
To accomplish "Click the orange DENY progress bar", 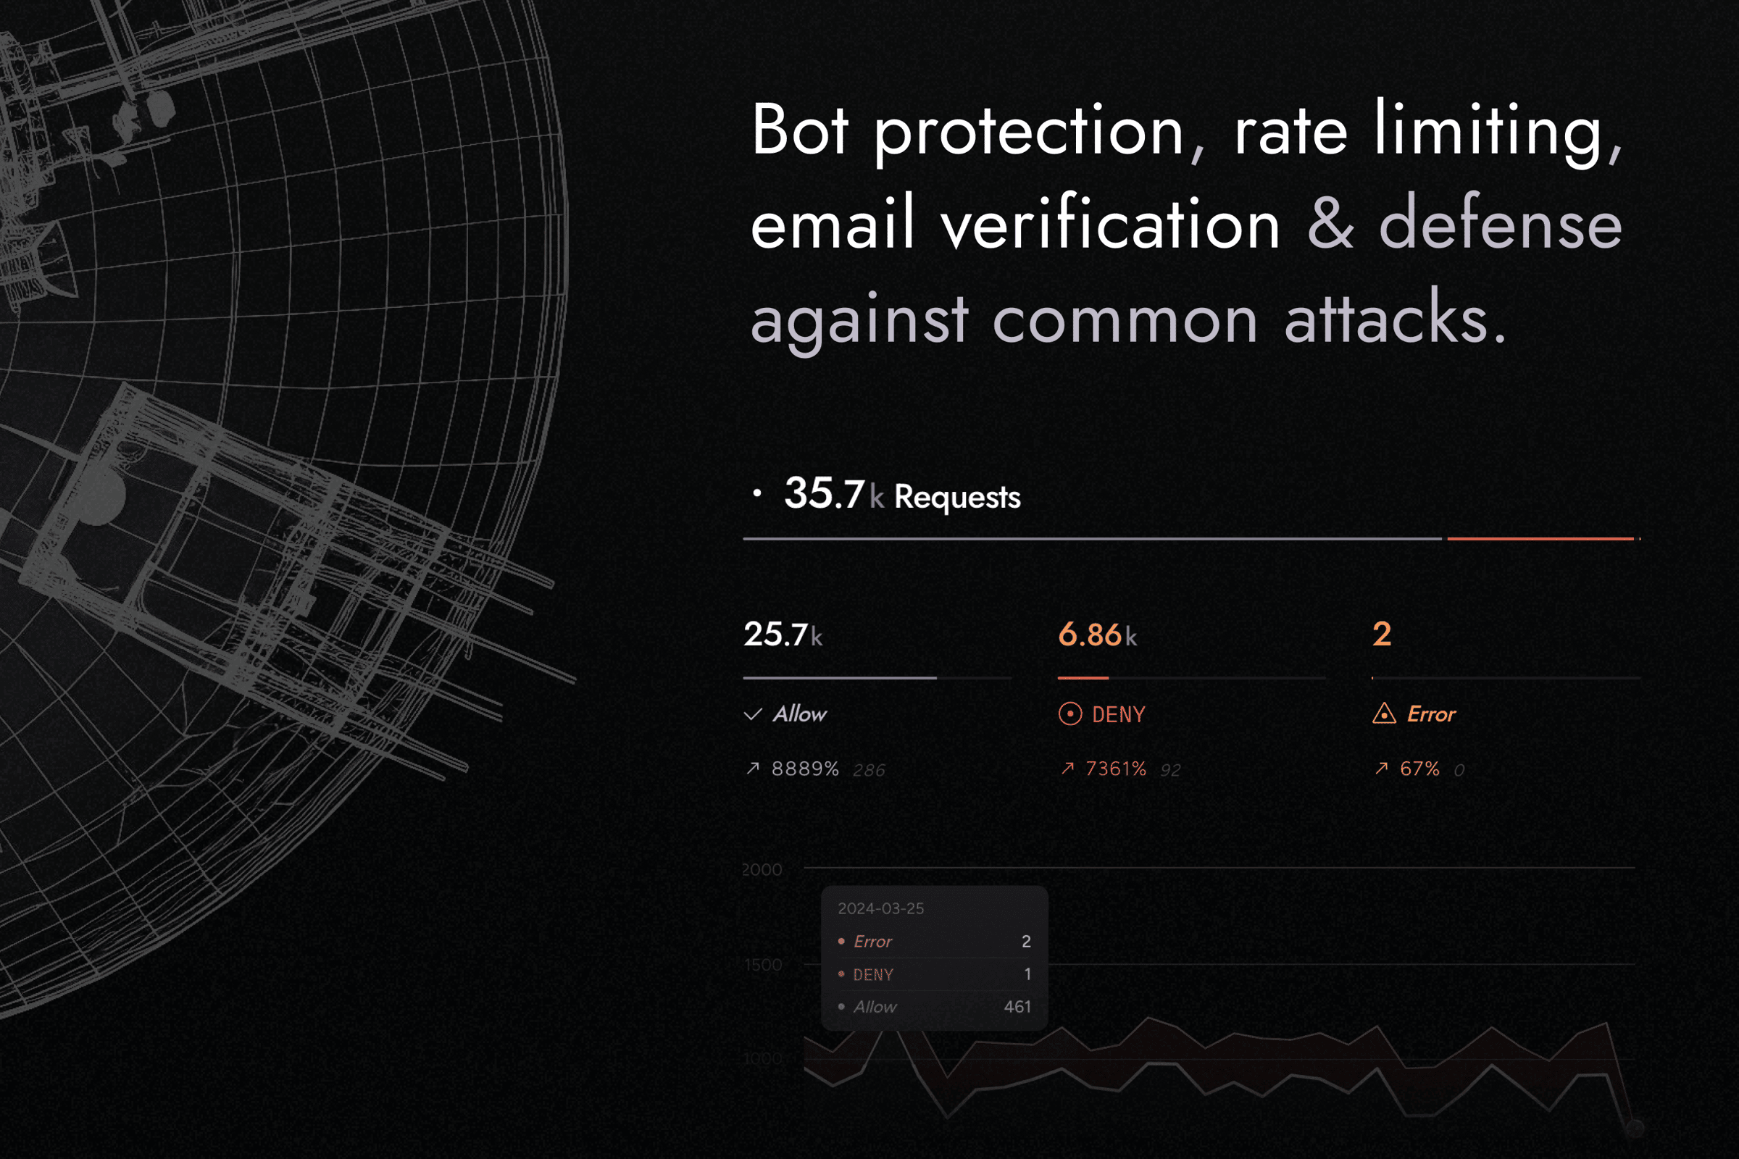I will pyautogui.click(x=1083, y=677).
